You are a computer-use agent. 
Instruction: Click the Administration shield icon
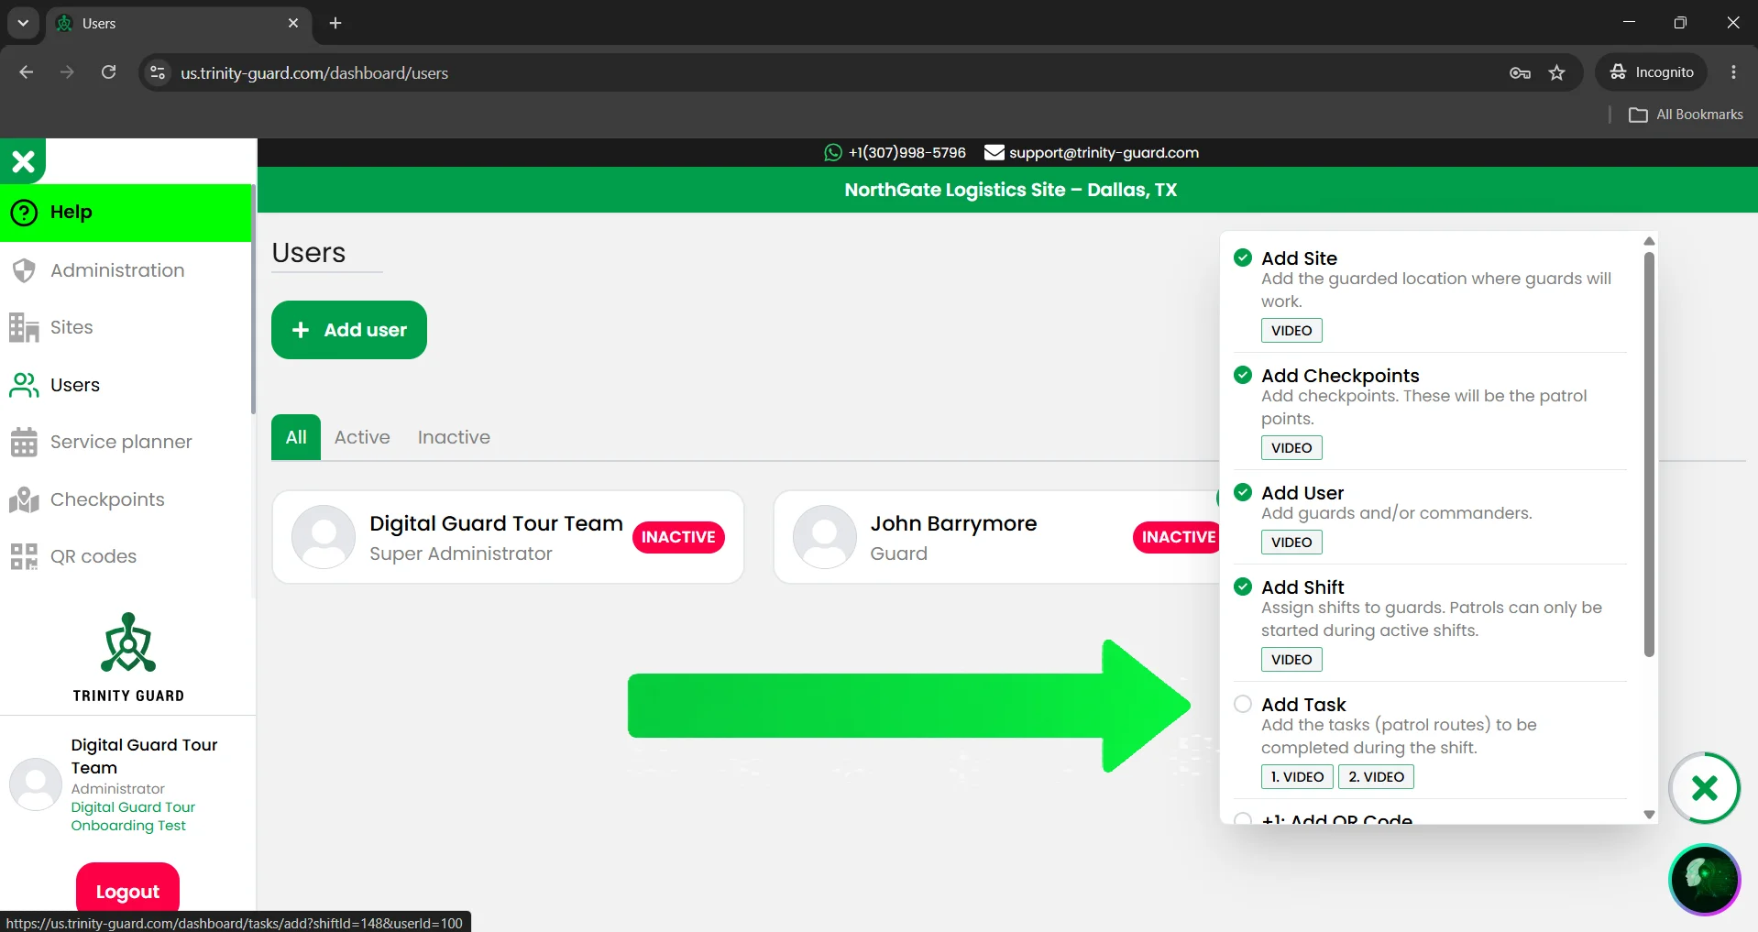pyautogui.click(x=24, y=270)
